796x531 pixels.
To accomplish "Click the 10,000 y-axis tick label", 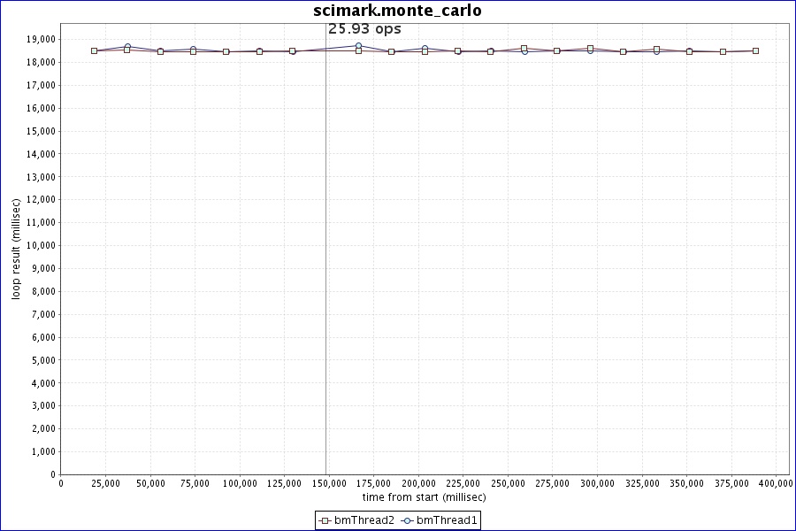I will (x=41, y=245).
